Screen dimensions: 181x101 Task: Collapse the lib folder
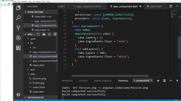click(28, 43)
